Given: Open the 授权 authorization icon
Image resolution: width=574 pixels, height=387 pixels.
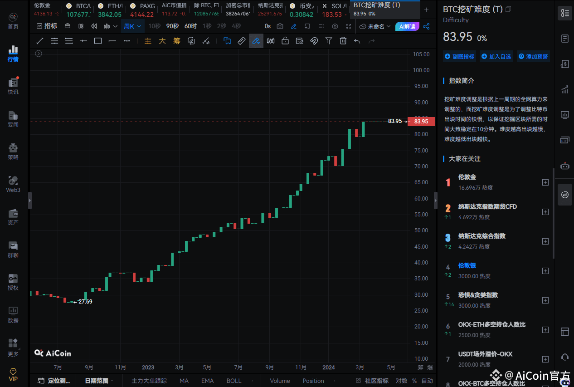Looking at the screenshot, I should [13, 282].
